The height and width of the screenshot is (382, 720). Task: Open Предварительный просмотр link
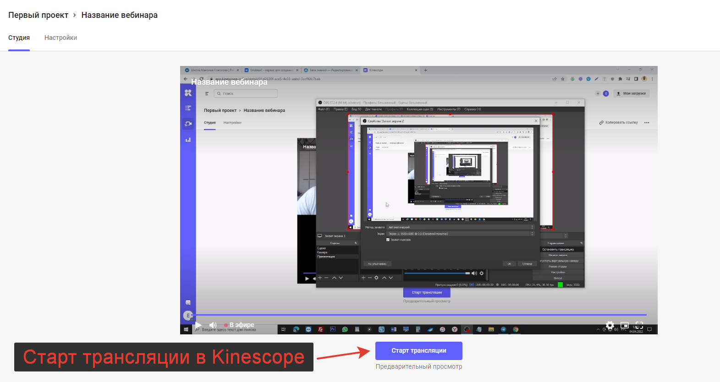(x=419, y=366)
